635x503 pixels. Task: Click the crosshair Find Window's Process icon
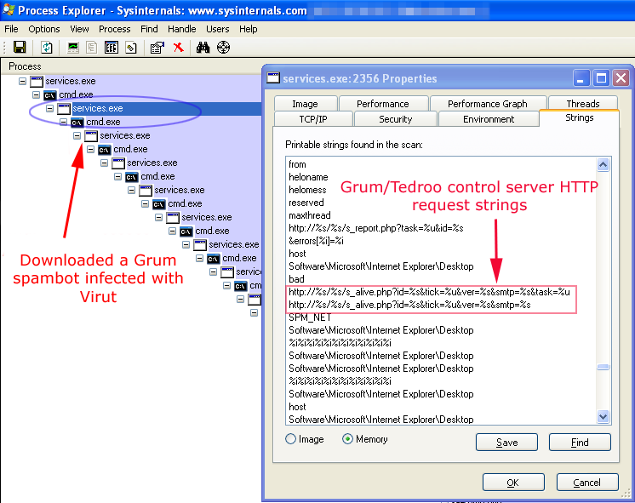223,48
